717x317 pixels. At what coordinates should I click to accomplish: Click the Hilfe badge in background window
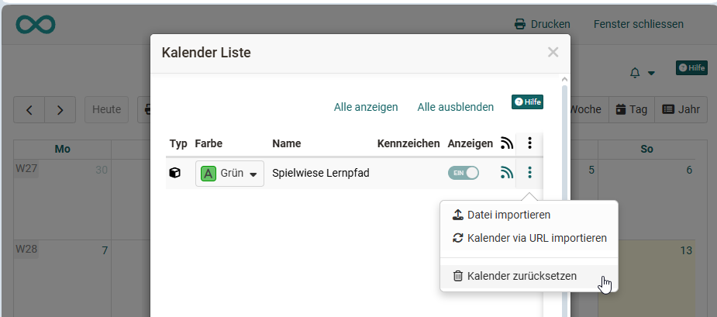pos(691,67)
